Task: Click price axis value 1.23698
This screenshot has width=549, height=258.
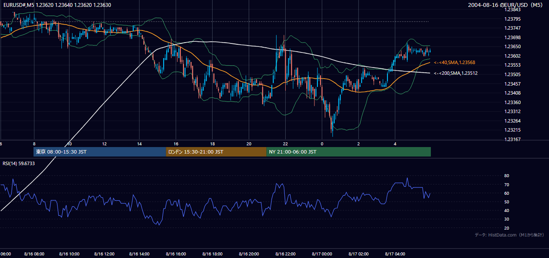Action: point(512,37)
